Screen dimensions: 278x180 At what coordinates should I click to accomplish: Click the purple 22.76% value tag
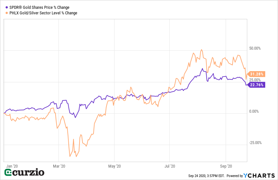tap(256, 85)
